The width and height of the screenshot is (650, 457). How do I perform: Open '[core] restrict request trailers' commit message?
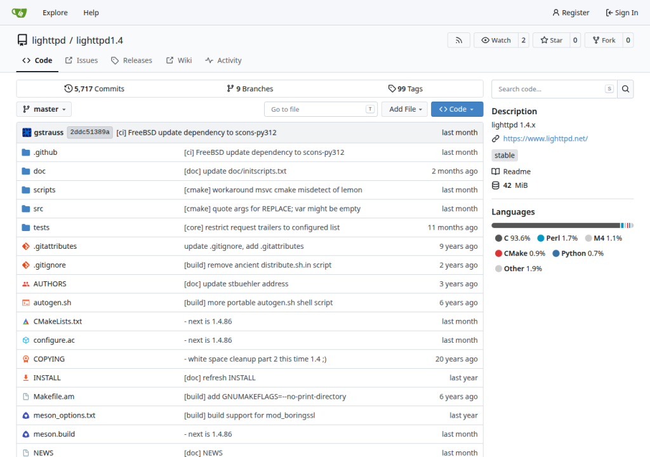[x=262, y=227]
